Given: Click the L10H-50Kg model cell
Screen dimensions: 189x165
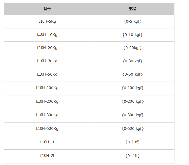Looking at the screenshot, I should (x=47, y=74).
